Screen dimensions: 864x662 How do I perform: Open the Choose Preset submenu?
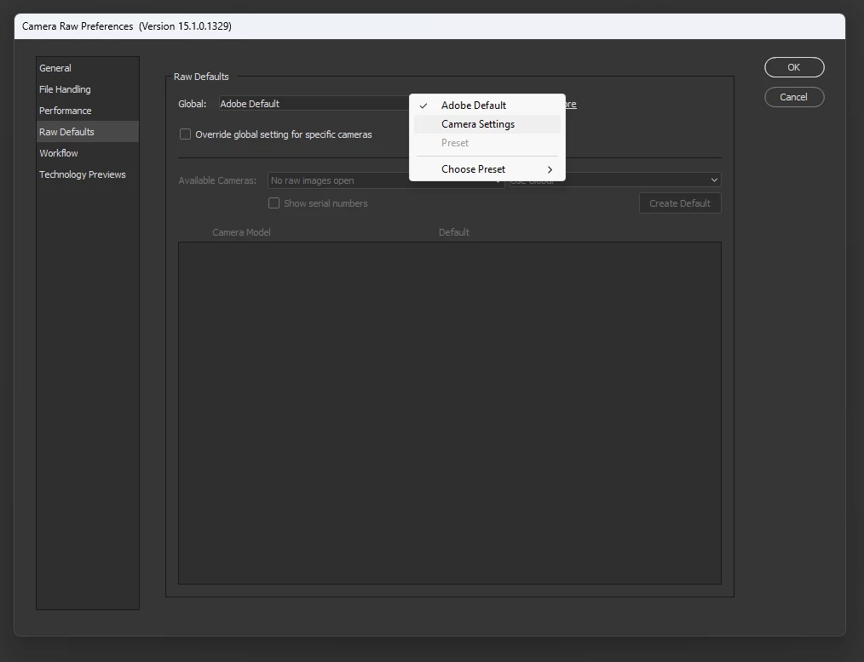487,169
